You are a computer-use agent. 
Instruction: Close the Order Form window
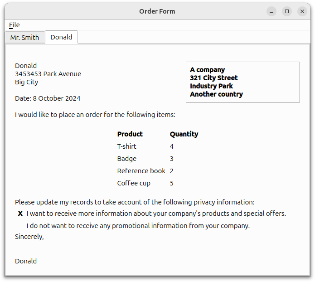click(302, 11)
